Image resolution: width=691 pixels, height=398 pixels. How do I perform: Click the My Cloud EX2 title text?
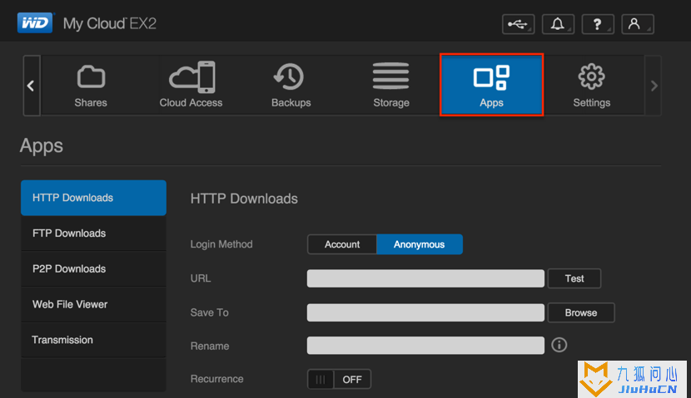110,23
